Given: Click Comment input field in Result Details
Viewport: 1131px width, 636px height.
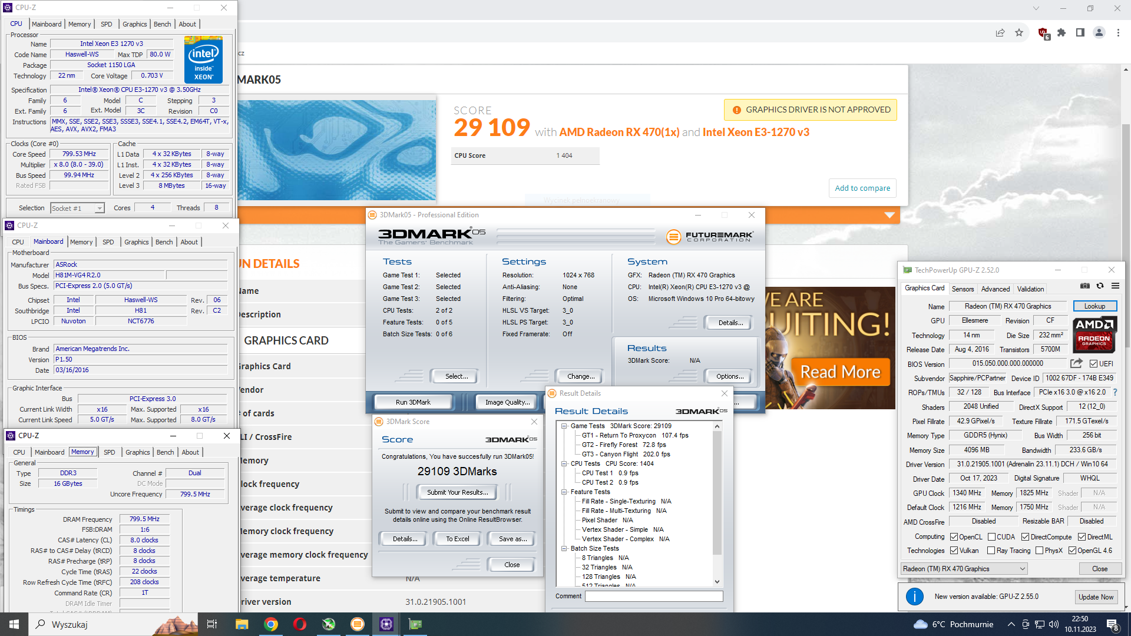Looking at the screenshot, I should [x=654, y=596].
